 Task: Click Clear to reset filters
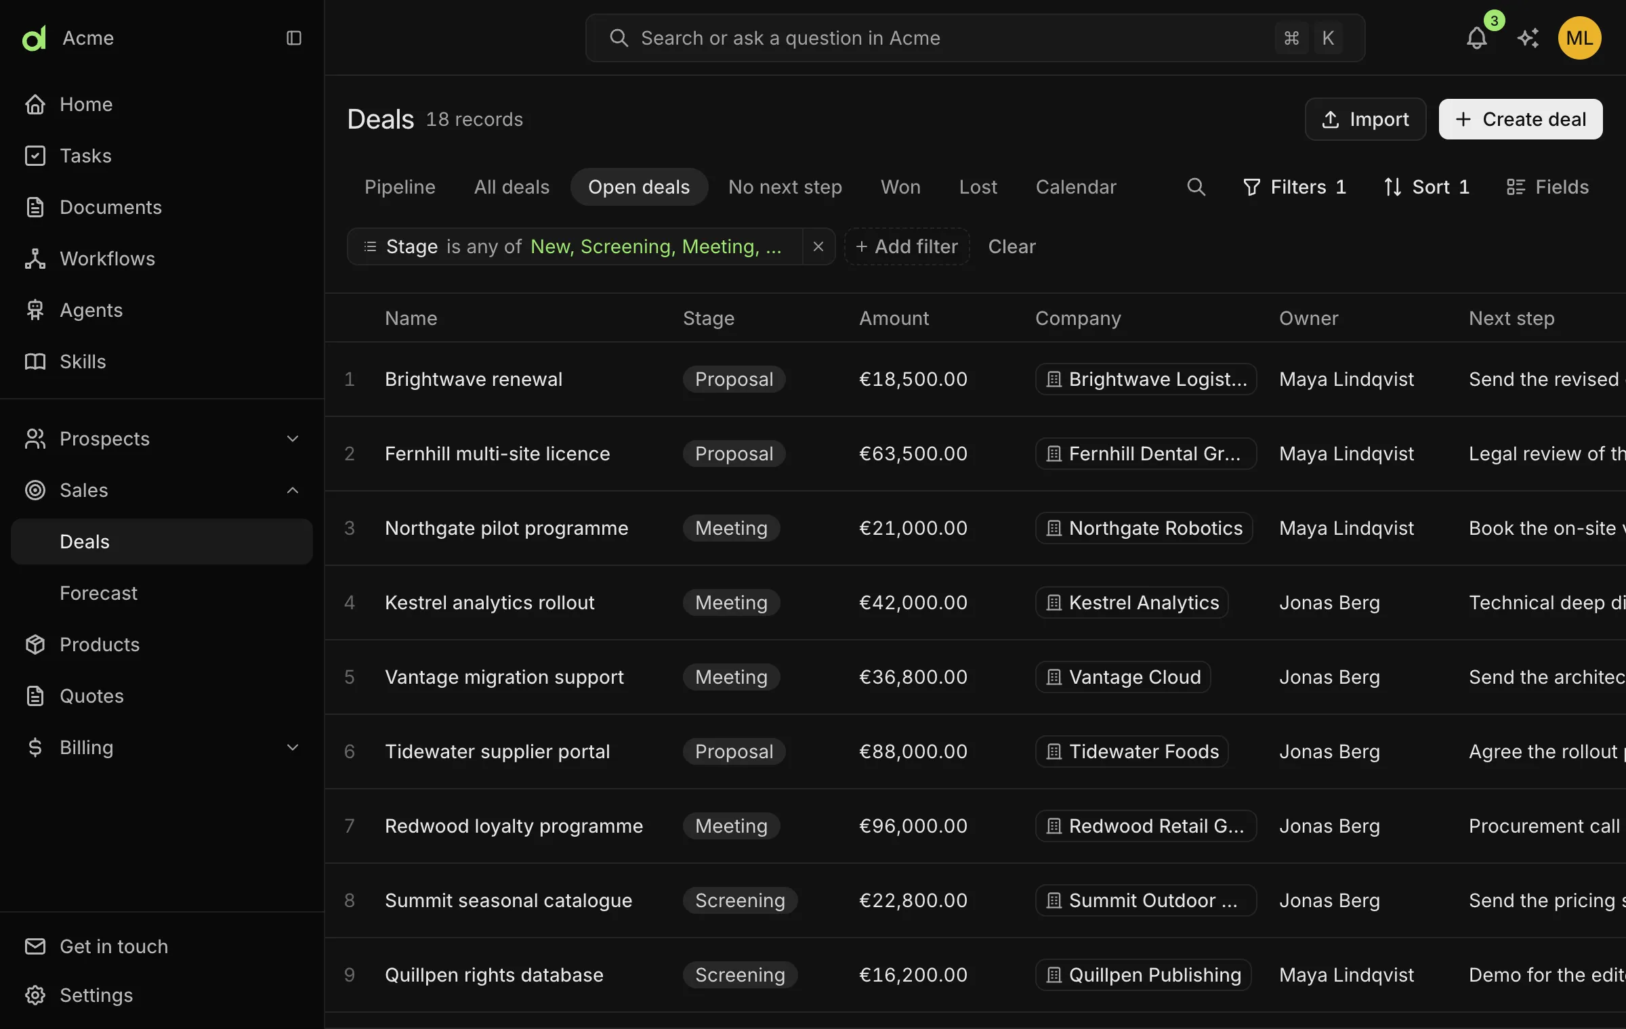pos(1012,246)
